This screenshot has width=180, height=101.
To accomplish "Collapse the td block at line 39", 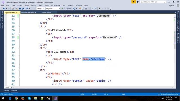I will (19, 77).
